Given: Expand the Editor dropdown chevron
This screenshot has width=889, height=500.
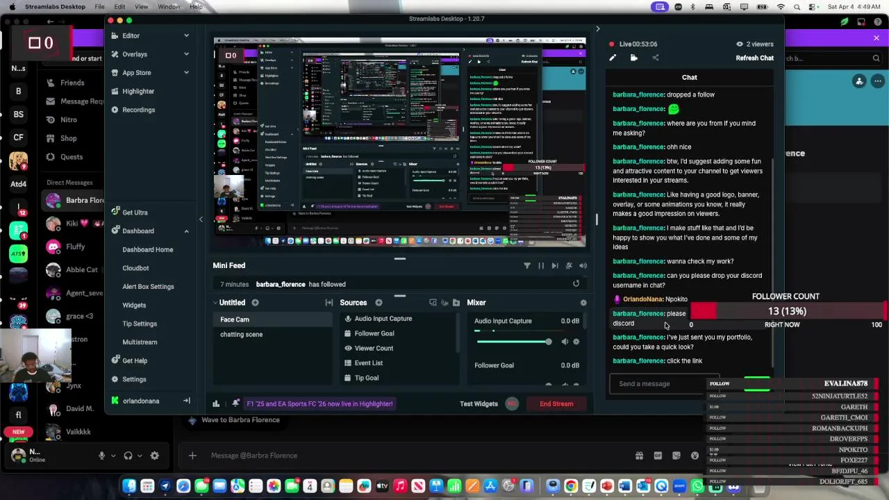Looking at the screenshot, I should tap(186, 35).
